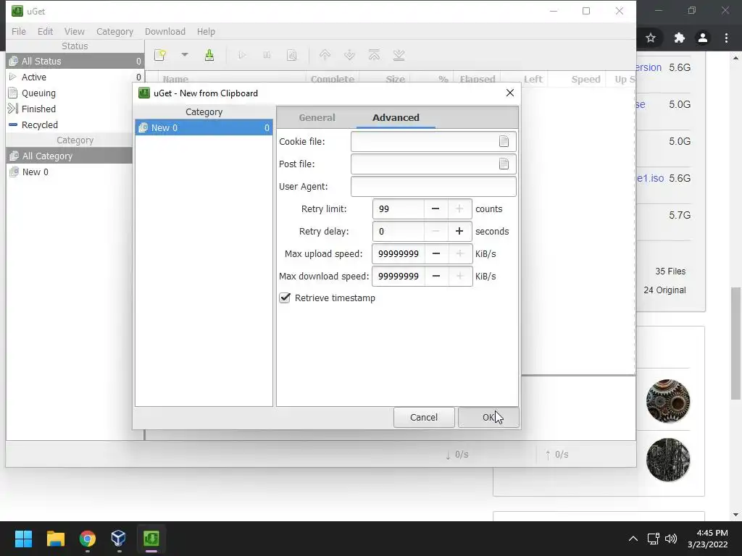Viewport: 742px width, 556px height.
Task: Open the File menu
Action: (x=19, y=32)
